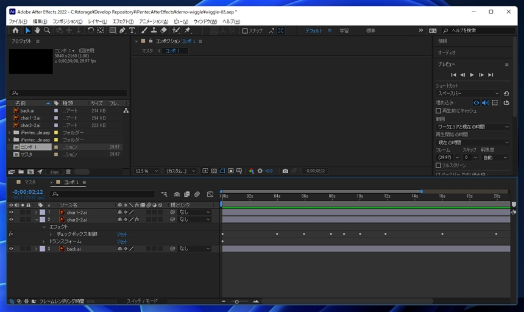This screenshot has height=312, width=524.
Task: Select the Clone Stamp tool
Action: point(154,30)
